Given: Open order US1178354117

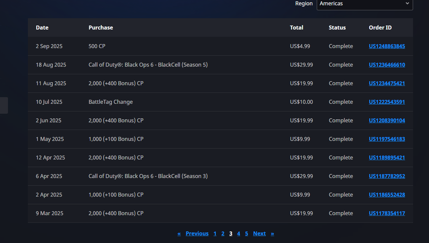Looking at the screenshot, I should [387, 213].
